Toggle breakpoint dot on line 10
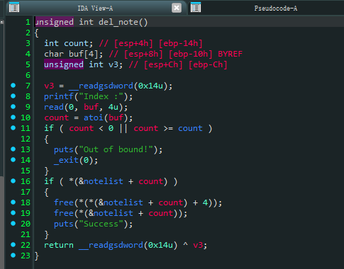This screenshot has height=269, width=344. [x=13, y=118]
